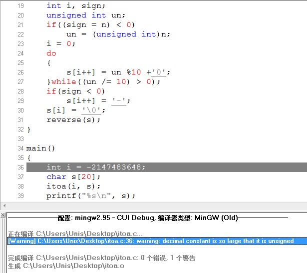Click the printf statement on line 39

point(91,195)
